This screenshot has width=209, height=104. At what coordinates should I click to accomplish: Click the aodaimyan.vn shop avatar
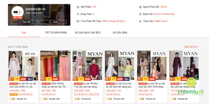tap(17, 12)
